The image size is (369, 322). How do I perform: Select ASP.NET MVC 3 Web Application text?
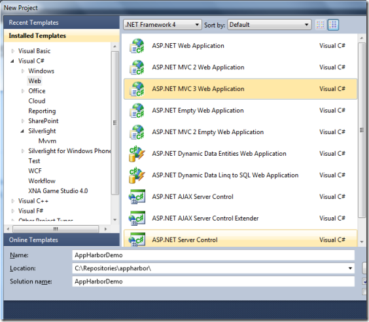[198, 89]
